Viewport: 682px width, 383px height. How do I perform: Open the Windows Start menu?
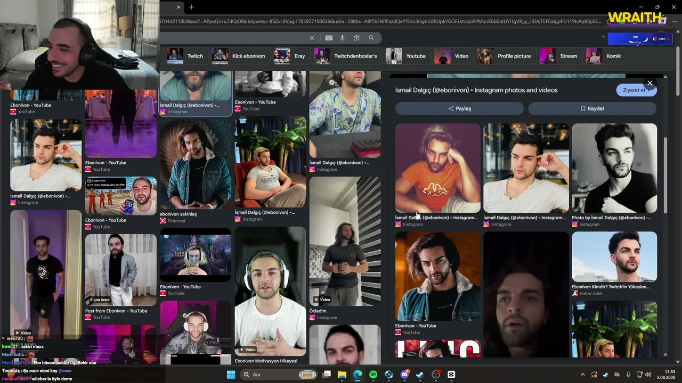[231, 374]
